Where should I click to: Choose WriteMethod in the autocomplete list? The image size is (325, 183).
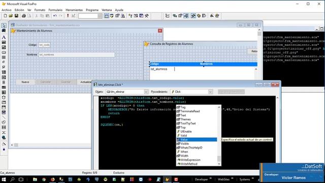point(197,164)
